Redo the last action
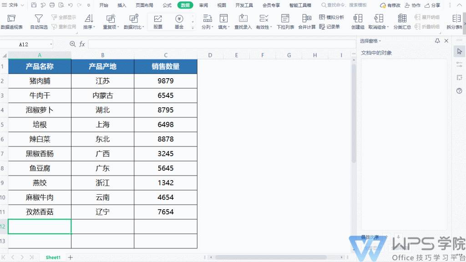 tap(79, 5)
